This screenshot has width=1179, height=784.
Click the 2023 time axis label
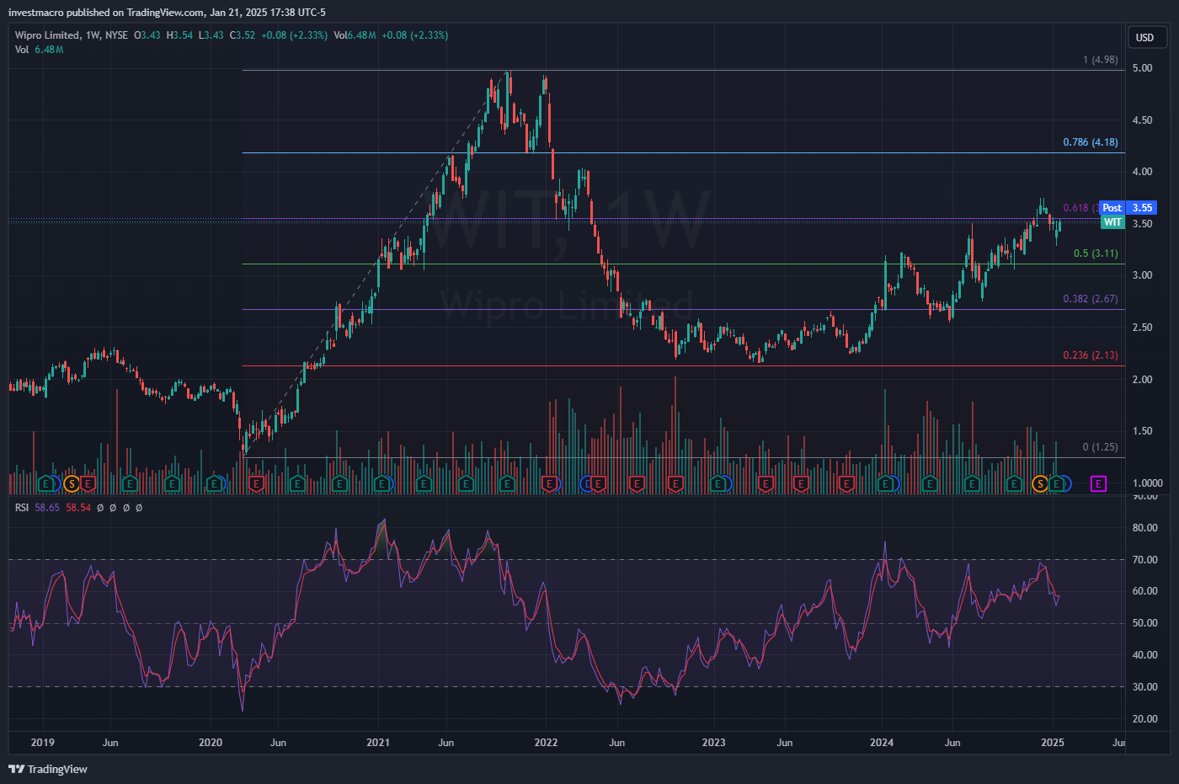coord(714,743)
